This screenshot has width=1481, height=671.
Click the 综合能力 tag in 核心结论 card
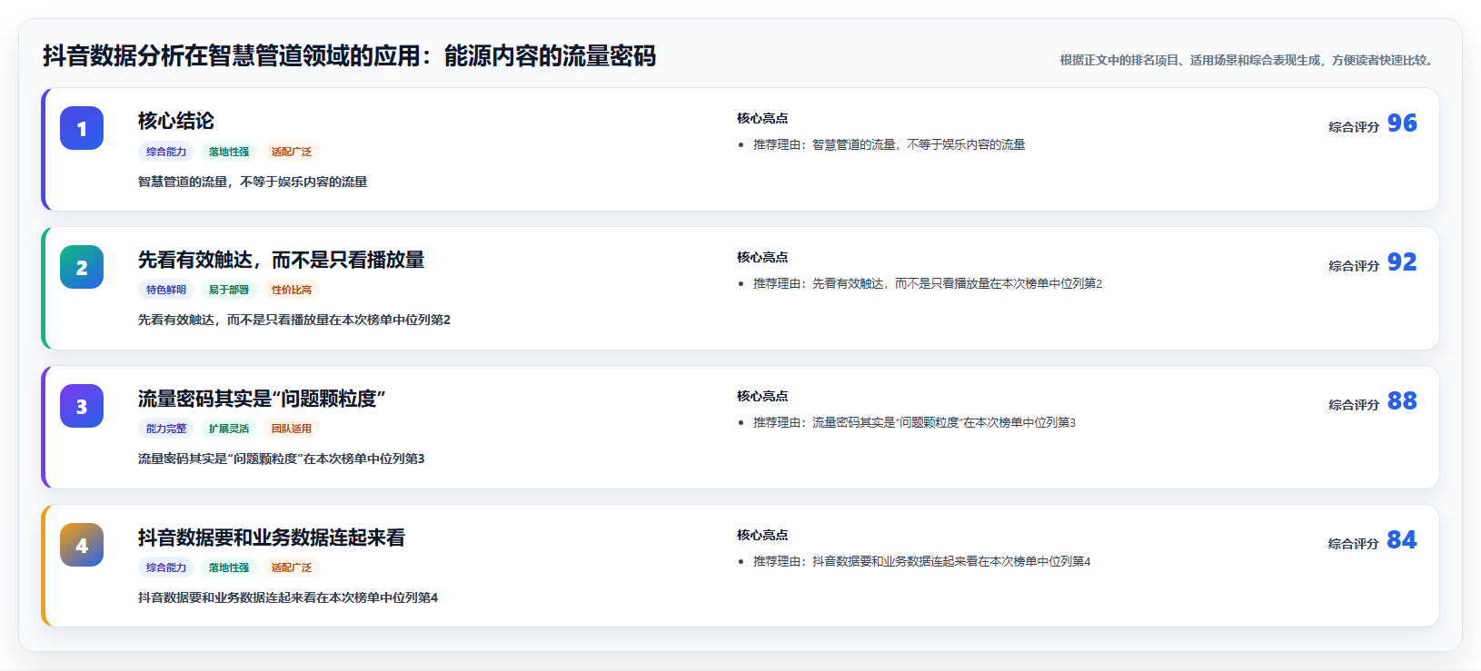click(x=166, y=152)
